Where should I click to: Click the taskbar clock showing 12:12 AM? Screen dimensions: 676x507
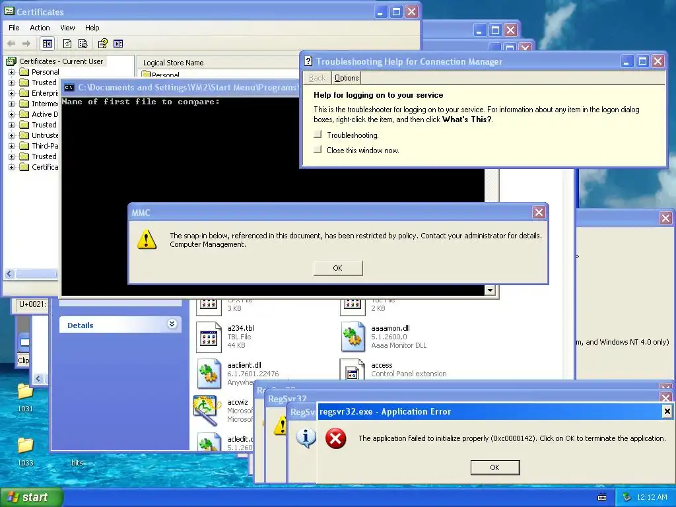click(x=652, y=497)
